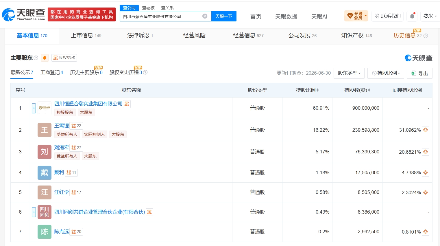Switch to the 经营信息 tab
The image size is (440, 246).
[248, 36]
